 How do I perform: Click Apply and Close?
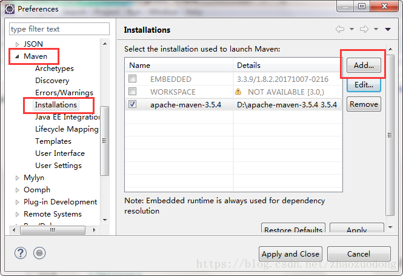tap(290, 254)
